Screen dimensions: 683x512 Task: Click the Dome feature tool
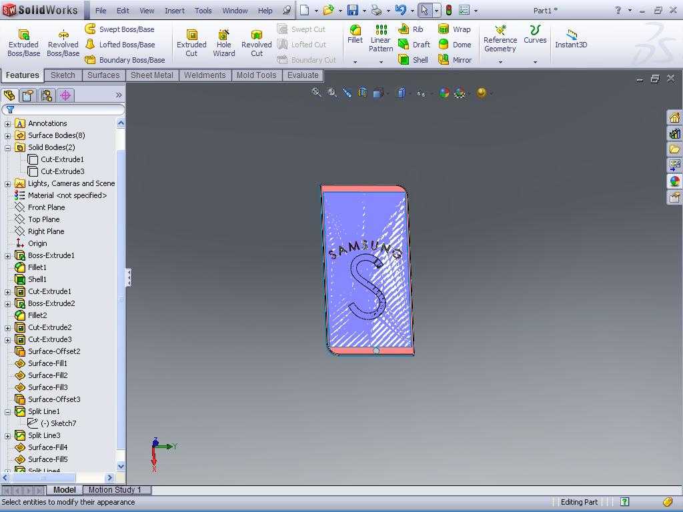pos(454,45)
